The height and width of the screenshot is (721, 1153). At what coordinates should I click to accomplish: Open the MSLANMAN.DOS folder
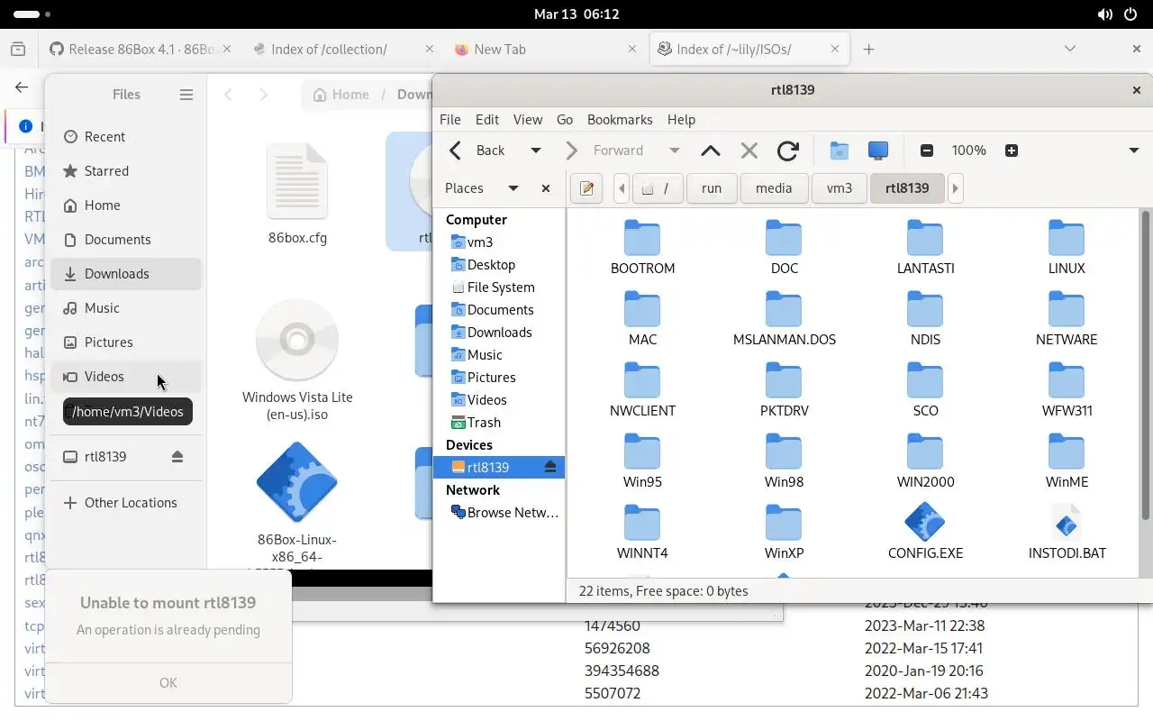(784, 318)
